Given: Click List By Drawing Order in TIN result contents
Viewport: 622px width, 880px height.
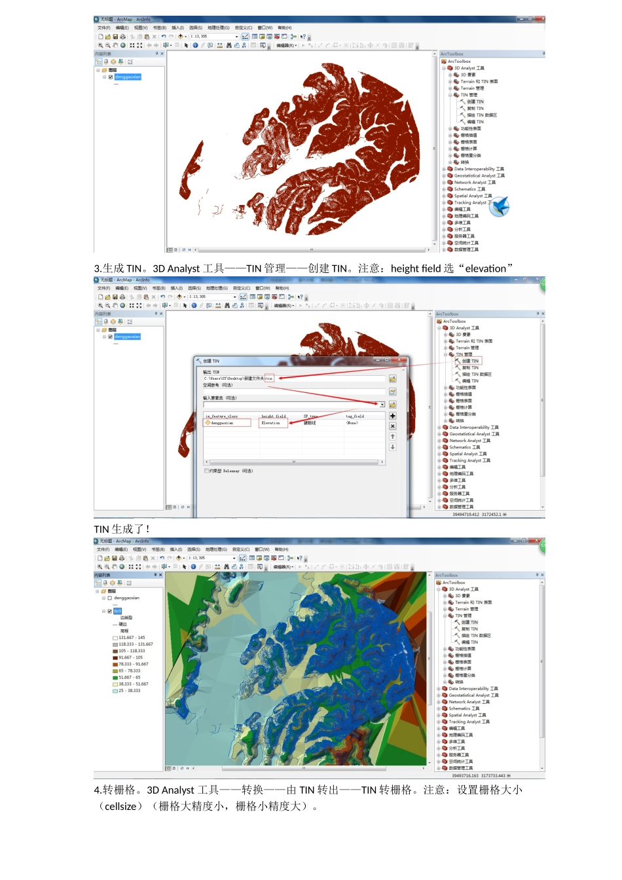Looking at the screenshot, I should tap(98, 582).
